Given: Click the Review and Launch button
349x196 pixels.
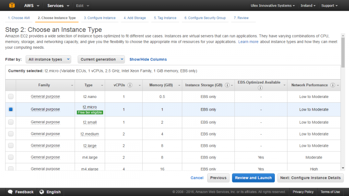Looking at the screenshot, I should tap(253, 178).
